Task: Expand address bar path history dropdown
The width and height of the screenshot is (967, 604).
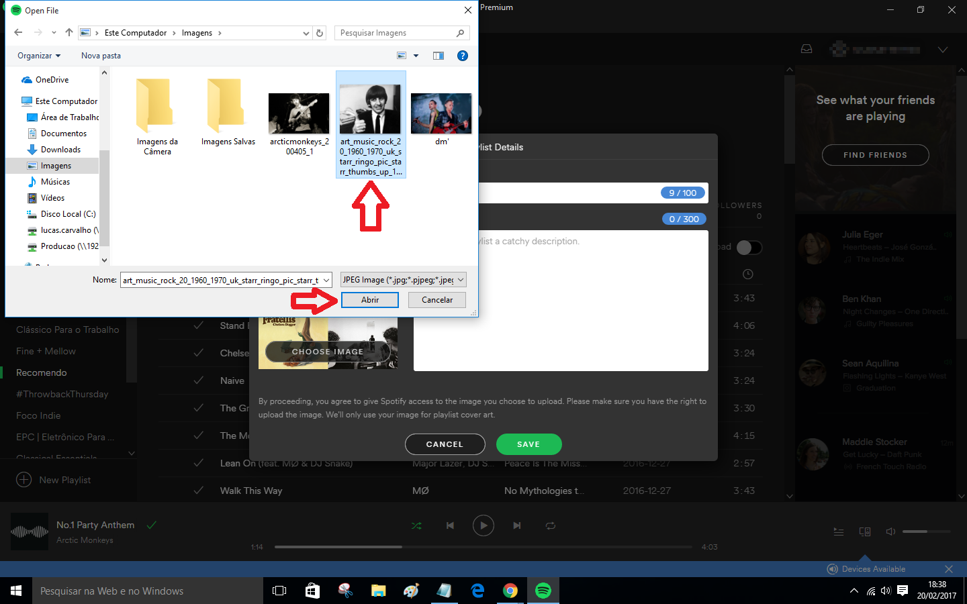Action: tap(306, 33)
